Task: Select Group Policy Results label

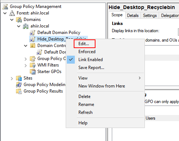Action: click(43, 91)
